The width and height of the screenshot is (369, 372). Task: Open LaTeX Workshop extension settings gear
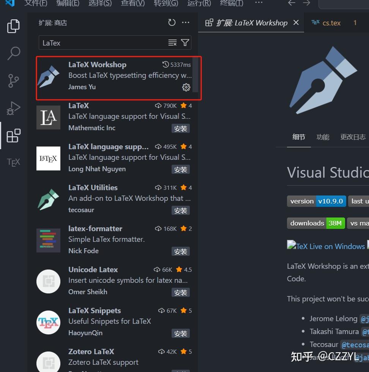[186, 87]
